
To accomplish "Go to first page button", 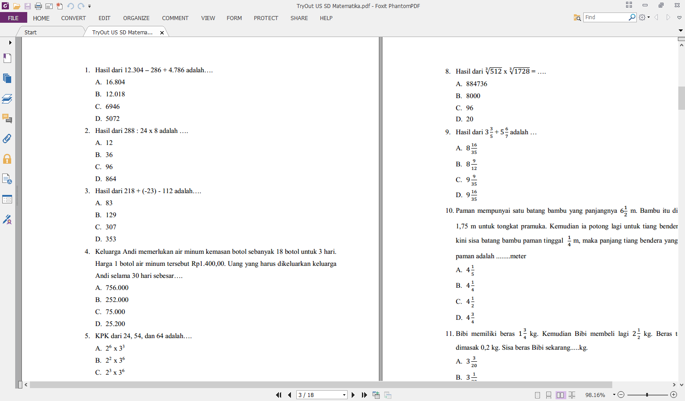I will pos(279,395).
